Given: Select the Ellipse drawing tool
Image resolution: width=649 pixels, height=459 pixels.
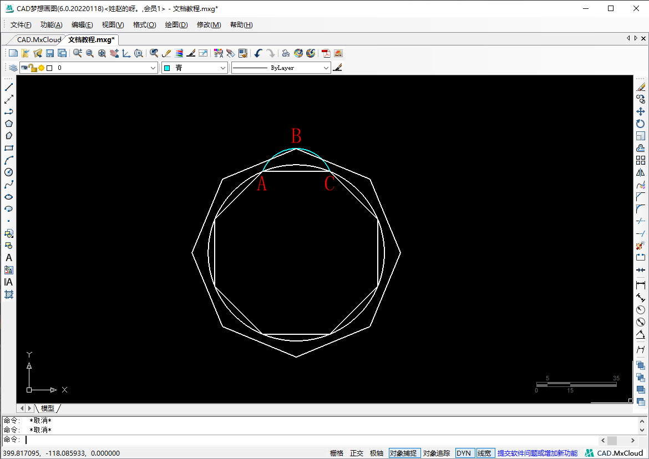Looking at the screenshot, I should pyautogui.click(x=9, y=197).
